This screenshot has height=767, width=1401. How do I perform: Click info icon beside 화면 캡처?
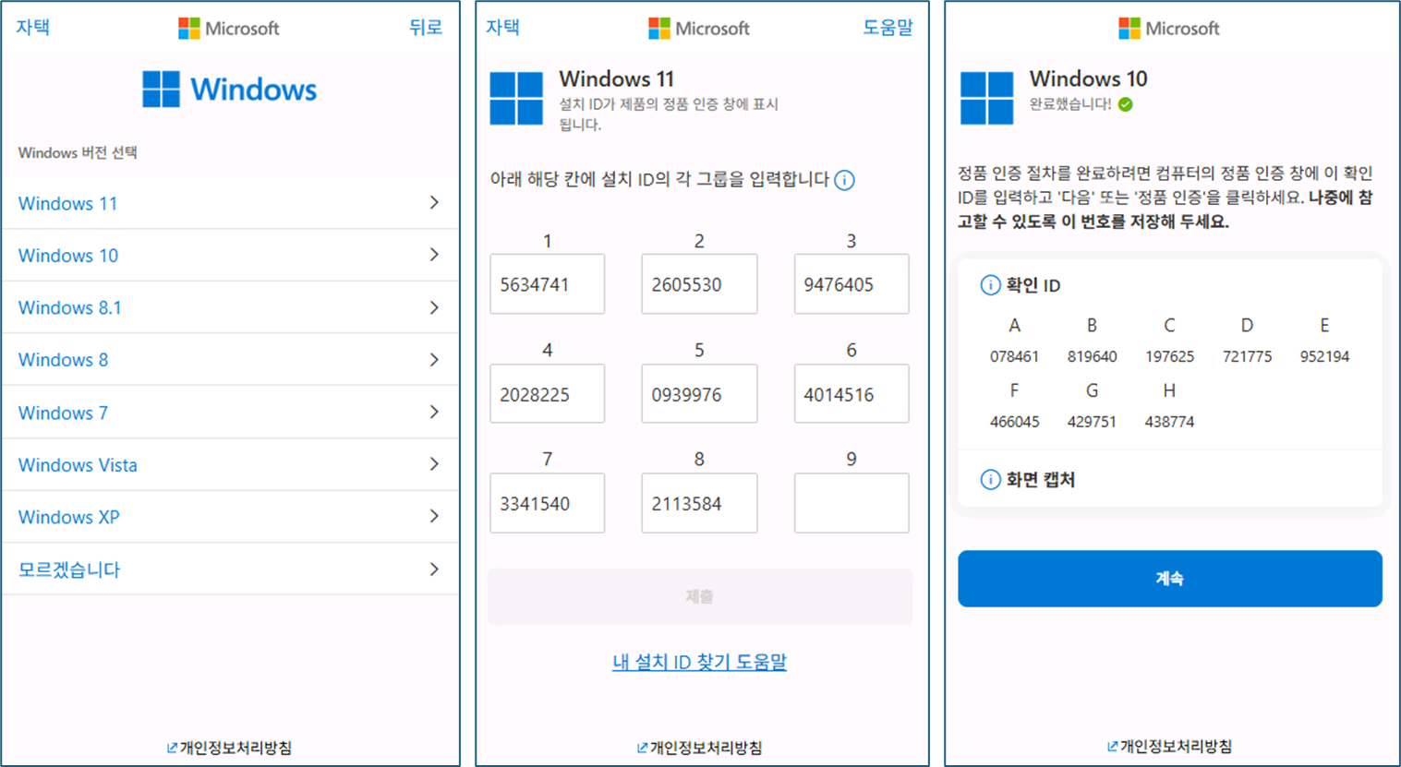point(990,479)
